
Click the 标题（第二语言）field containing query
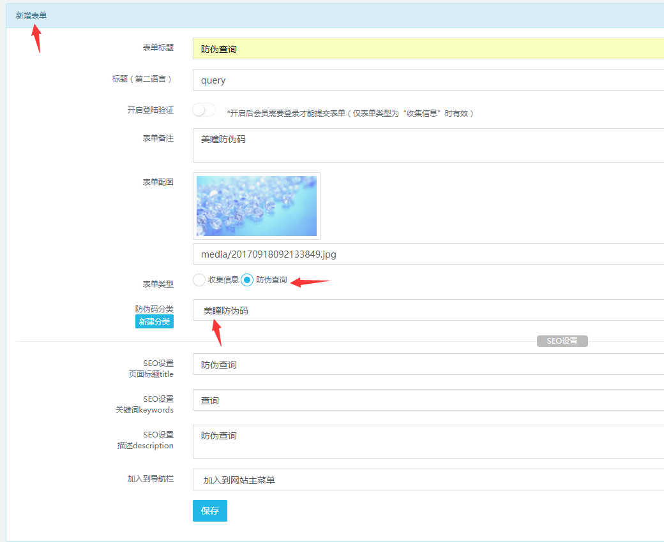pyautogui.click(x=428, y=80)
